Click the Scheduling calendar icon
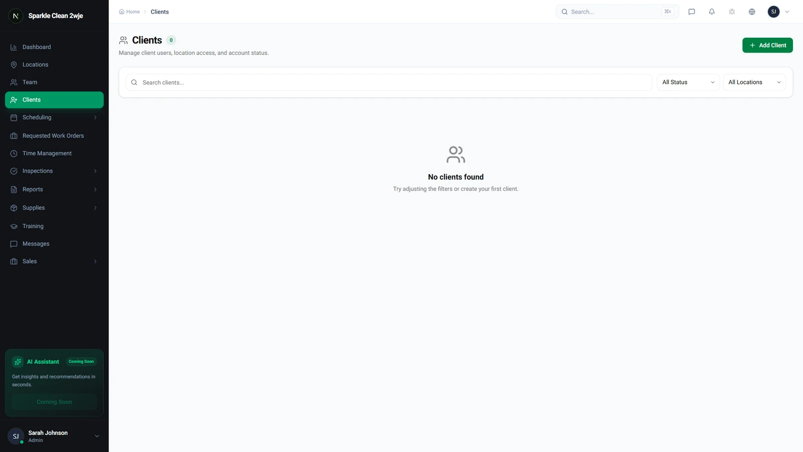Image resolution: width=803 pixels, height=452 pixels. tap(14, 118)
